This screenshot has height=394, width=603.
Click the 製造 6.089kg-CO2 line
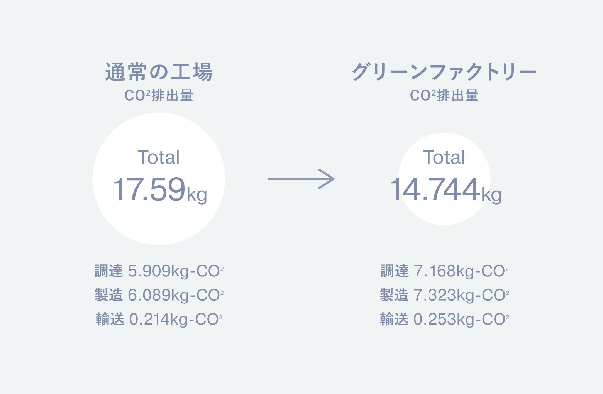tap(159, 295)
